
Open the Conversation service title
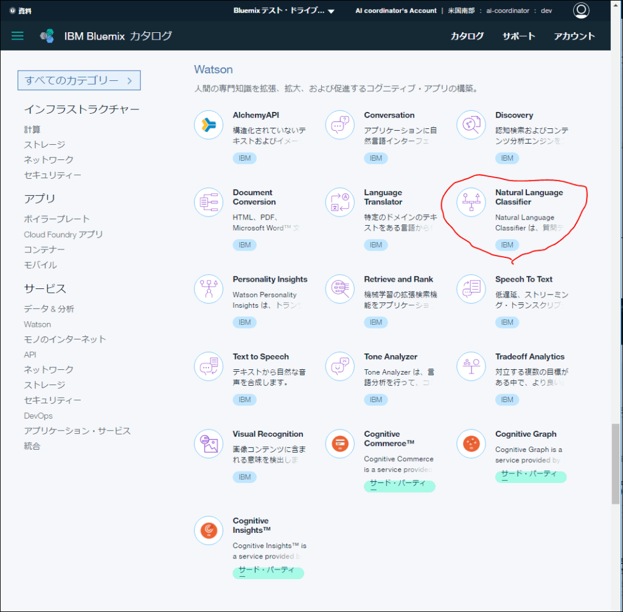coord(389,115)
